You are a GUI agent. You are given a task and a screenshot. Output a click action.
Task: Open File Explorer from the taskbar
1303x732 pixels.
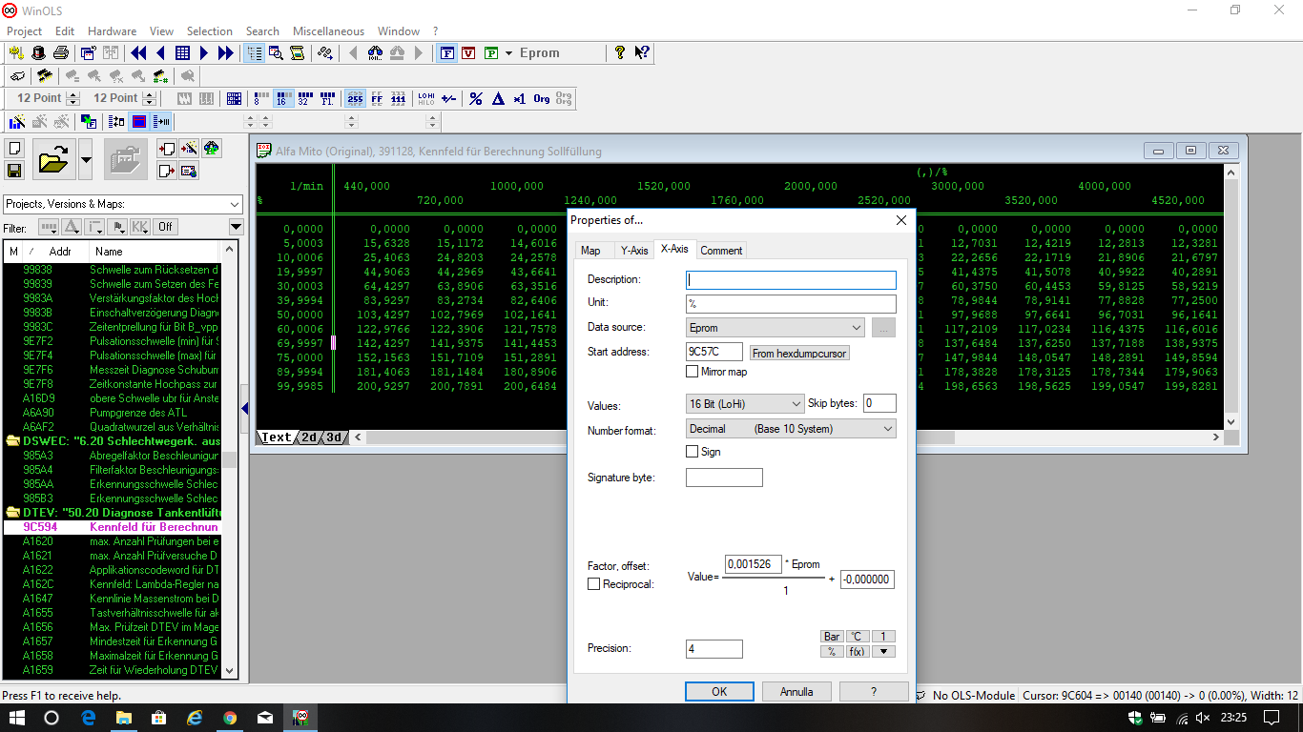[x=123, y=718]
